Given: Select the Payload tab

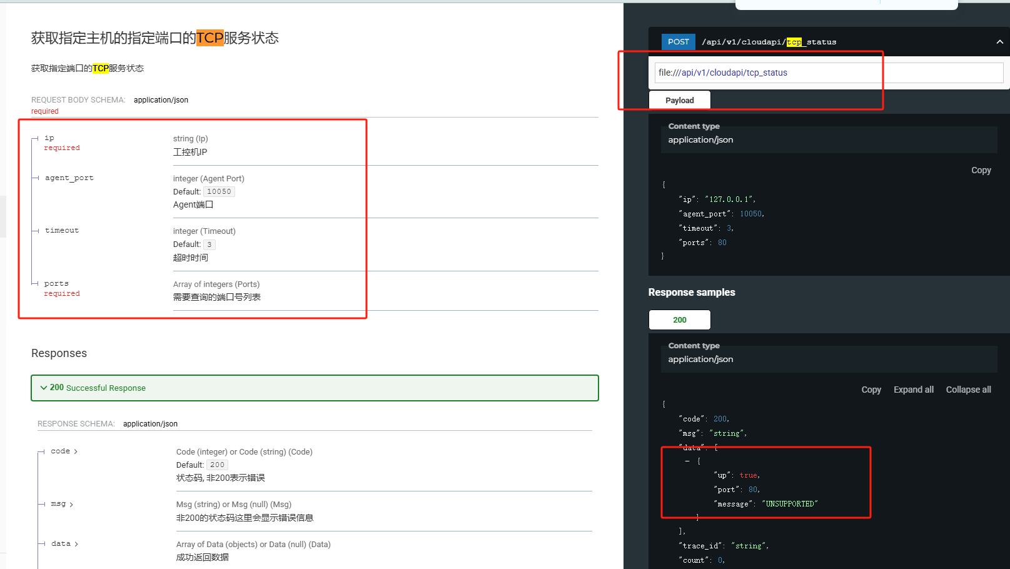Looking at the screenshot, I should point(679,100).
